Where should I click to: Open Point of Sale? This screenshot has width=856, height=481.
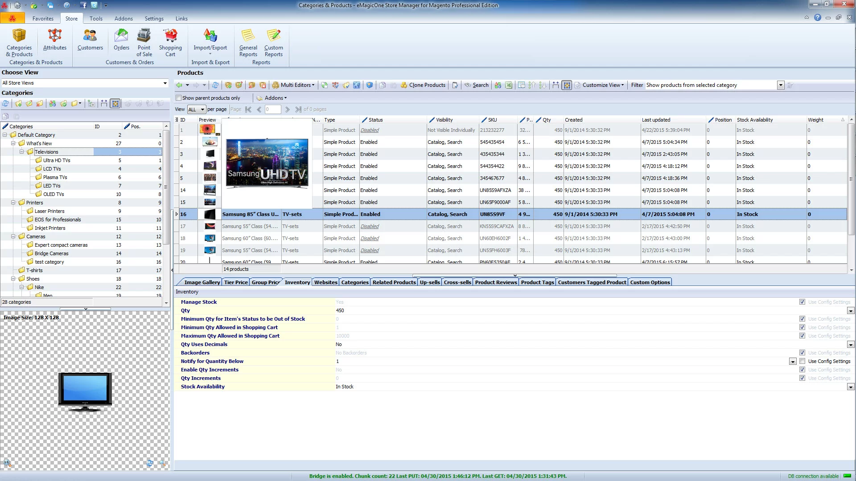tap(144, 43)
